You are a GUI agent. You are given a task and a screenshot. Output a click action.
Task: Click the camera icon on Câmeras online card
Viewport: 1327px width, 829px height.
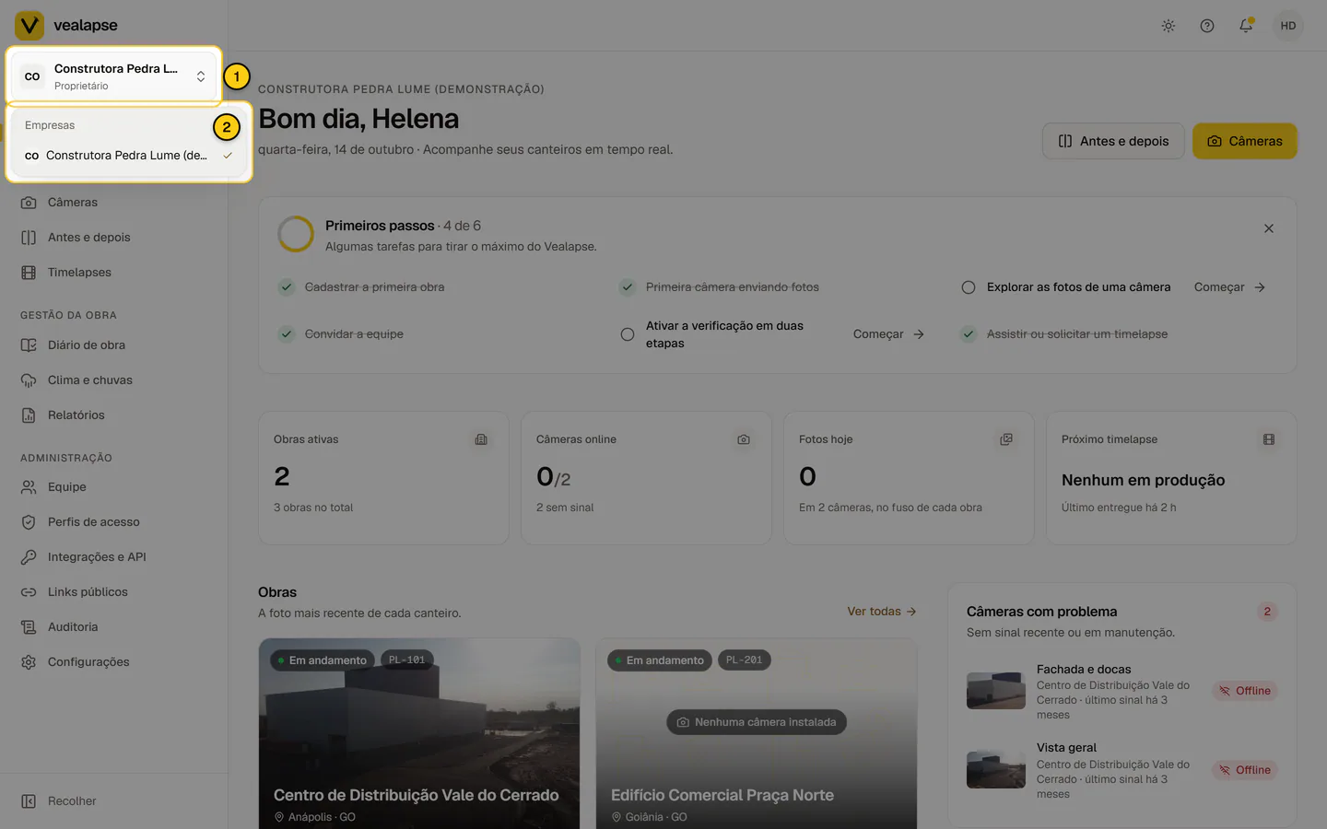pos(744,439)
